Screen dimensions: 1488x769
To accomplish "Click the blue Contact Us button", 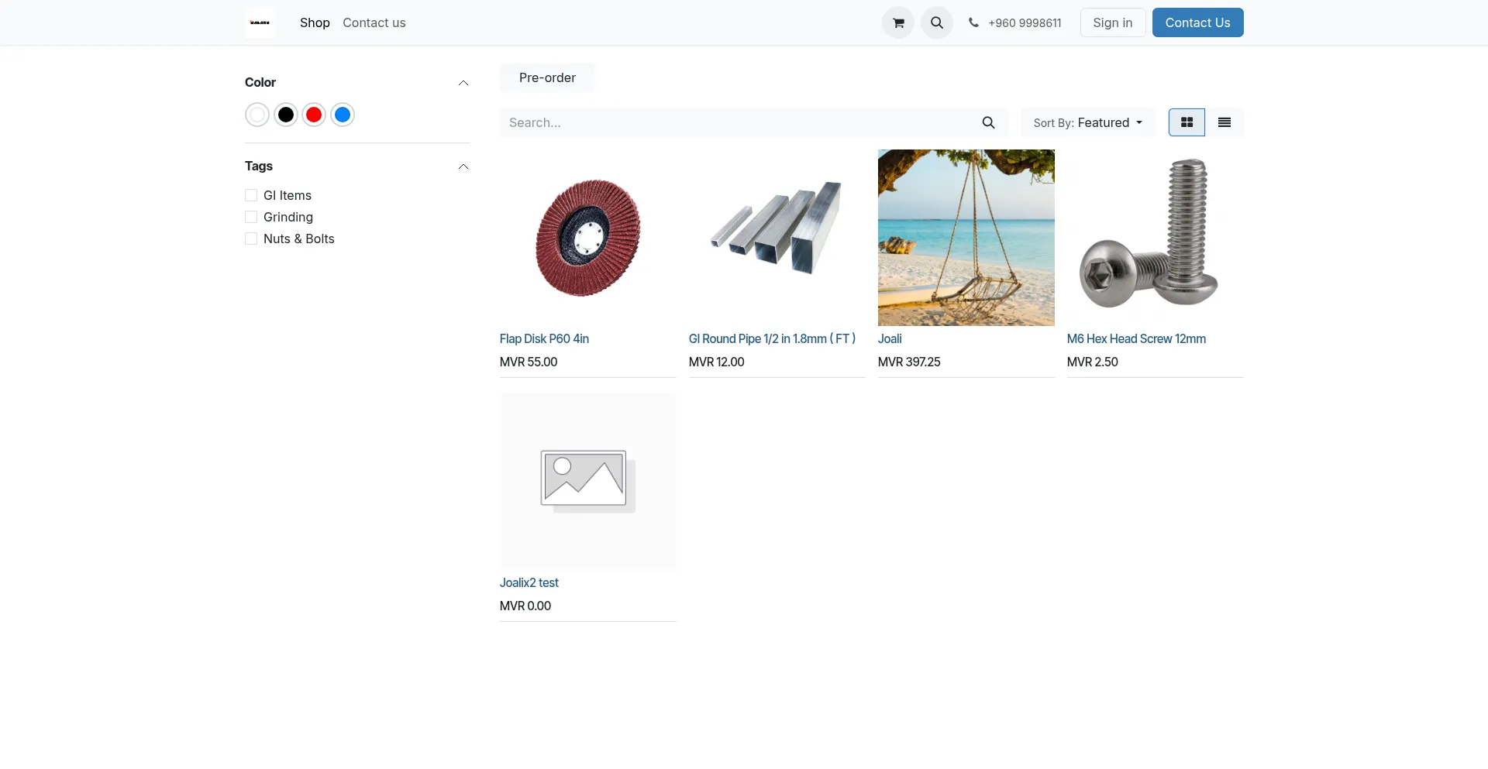I will point(1197,22).
